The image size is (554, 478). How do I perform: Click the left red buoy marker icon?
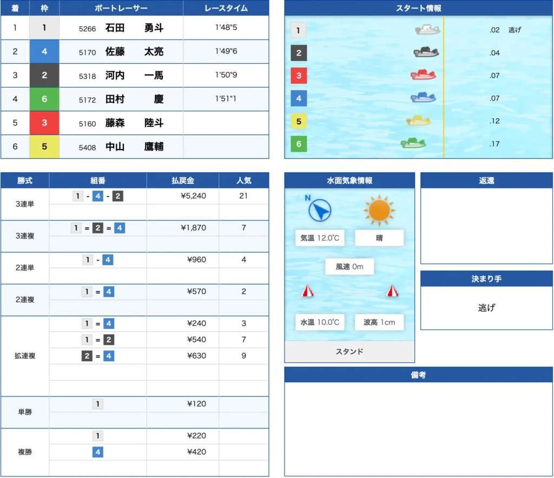click(x=307, y=291)
